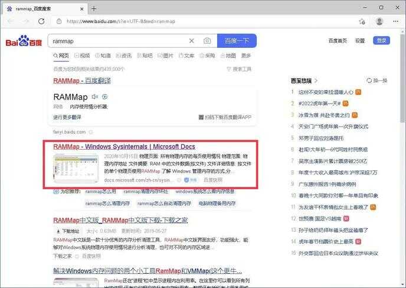Open the search tools filter
The image size is (406, 288).
(x=239, y=69)
